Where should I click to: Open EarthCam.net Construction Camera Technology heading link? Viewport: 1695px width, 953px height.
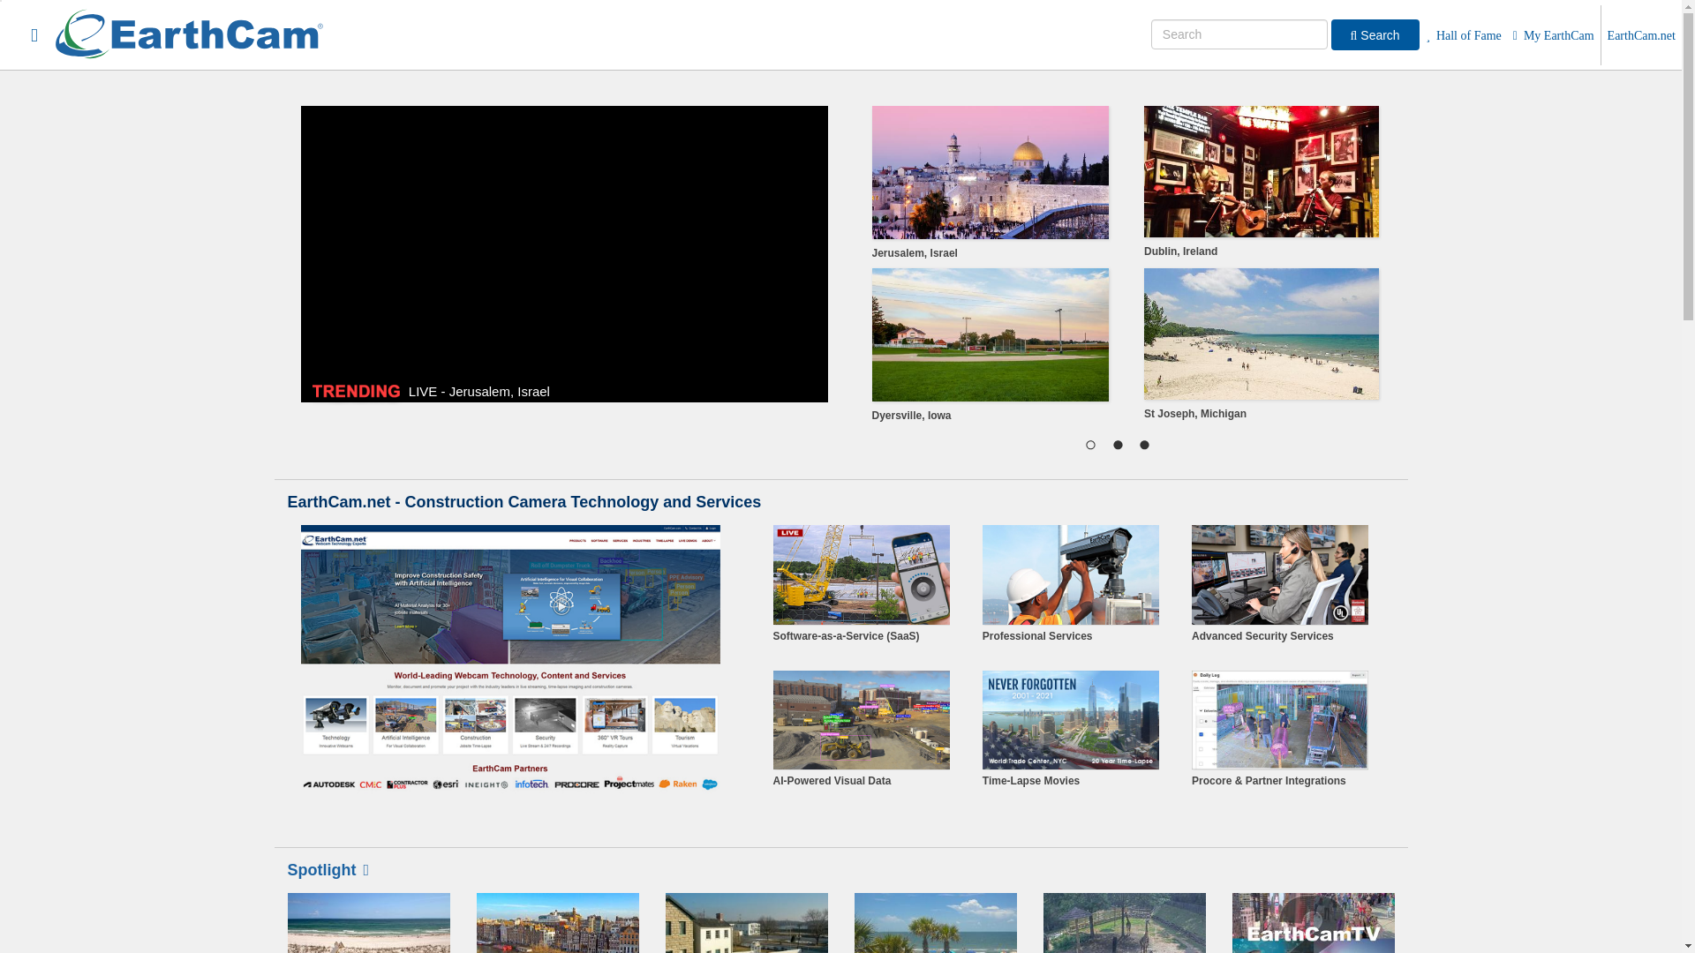(x=524, y=502)
